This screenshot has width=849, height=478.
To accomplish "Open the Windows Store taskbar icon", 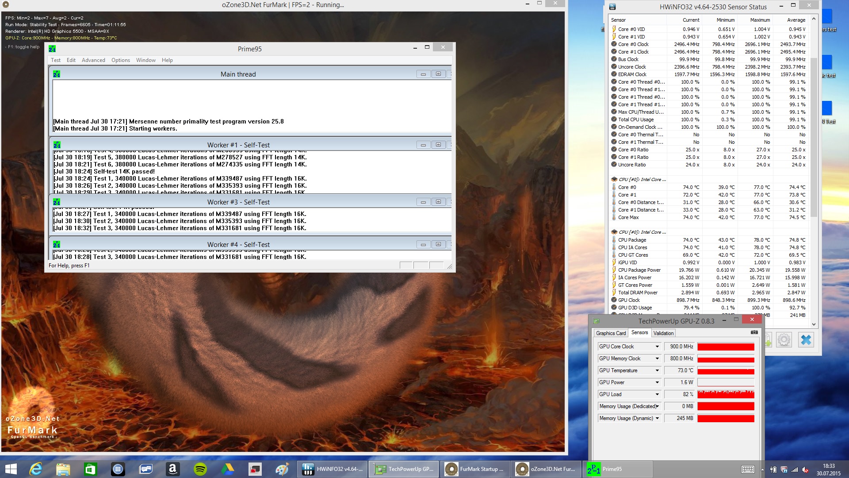I will pos(90,469).
